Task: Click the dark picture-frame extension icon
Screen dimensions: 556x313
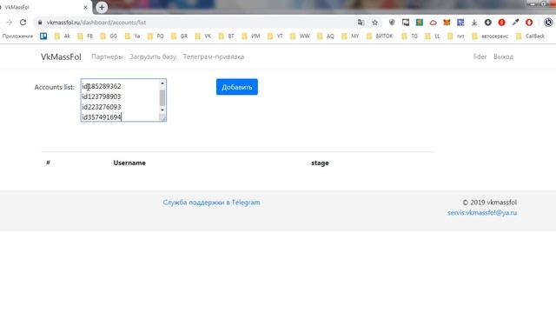Action: [406, 23]
